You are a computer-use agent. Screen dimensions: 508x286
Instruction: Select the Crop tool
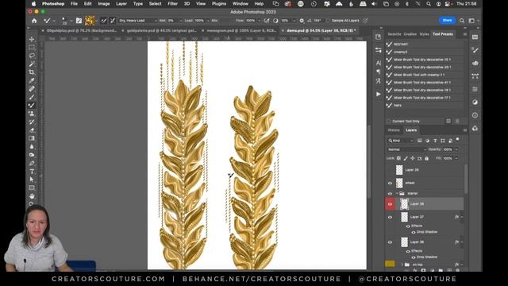pos(32,72)
